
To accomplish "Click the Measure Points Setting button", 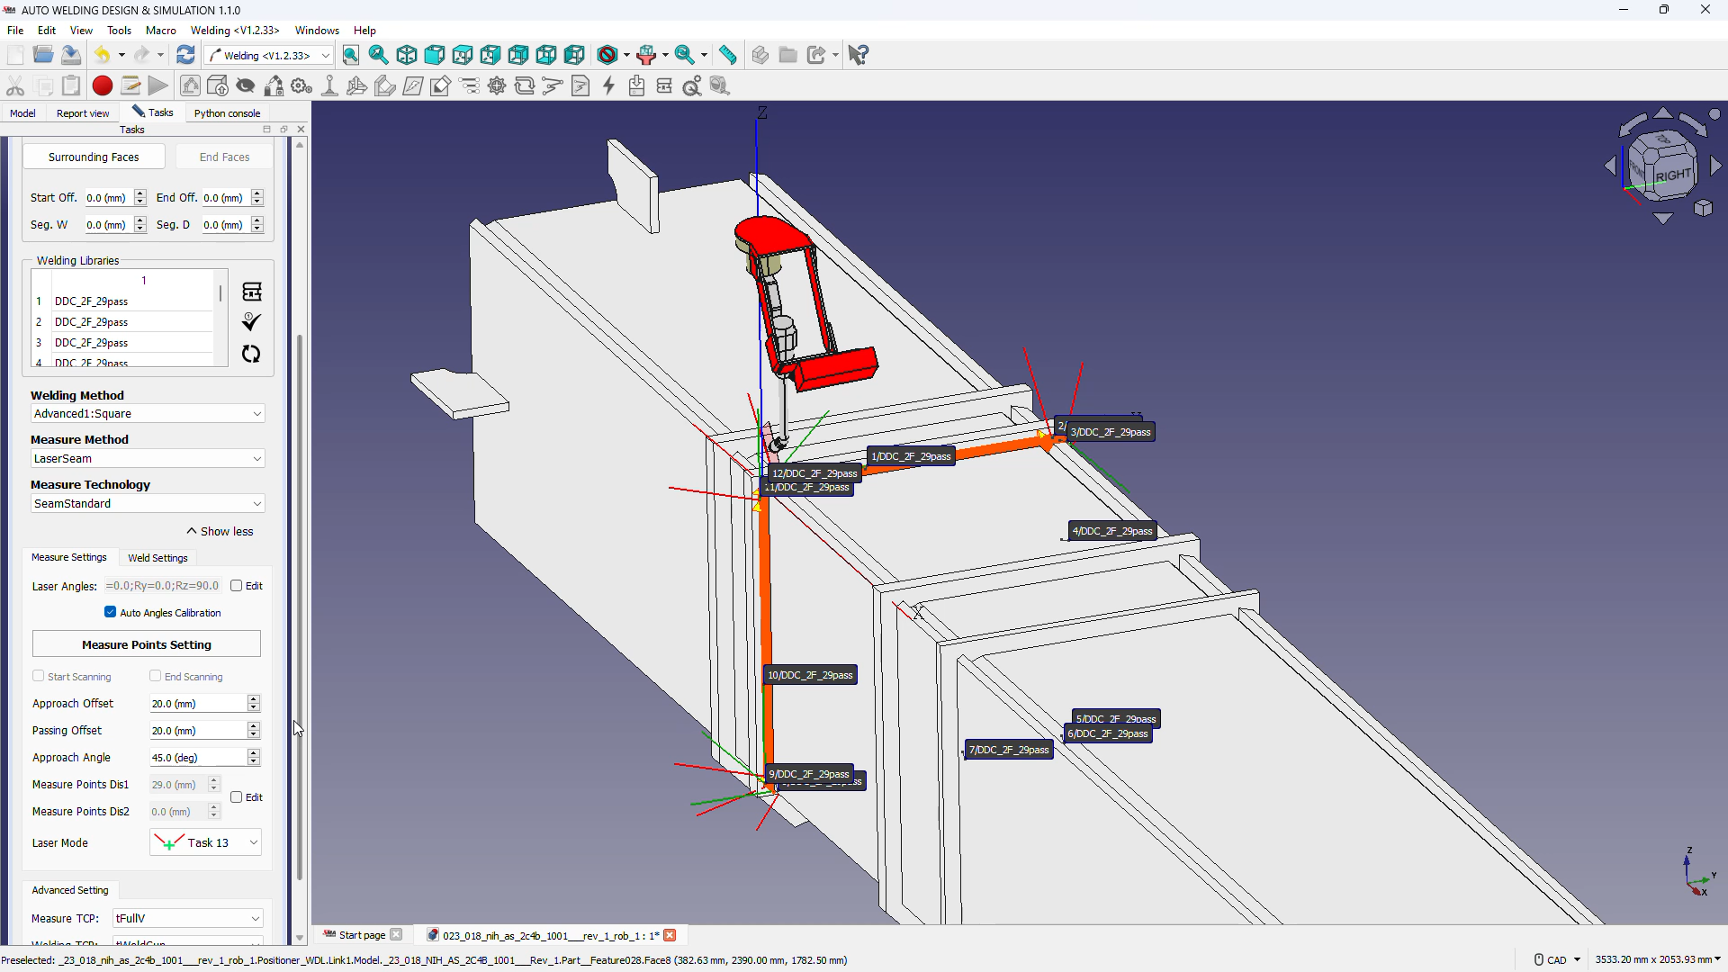I will click(147, 644).
